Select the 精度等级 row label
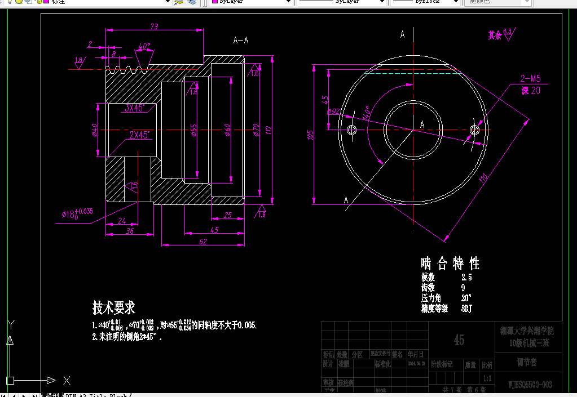Viewport: 577px width, 397px height. tap(435, 308)
